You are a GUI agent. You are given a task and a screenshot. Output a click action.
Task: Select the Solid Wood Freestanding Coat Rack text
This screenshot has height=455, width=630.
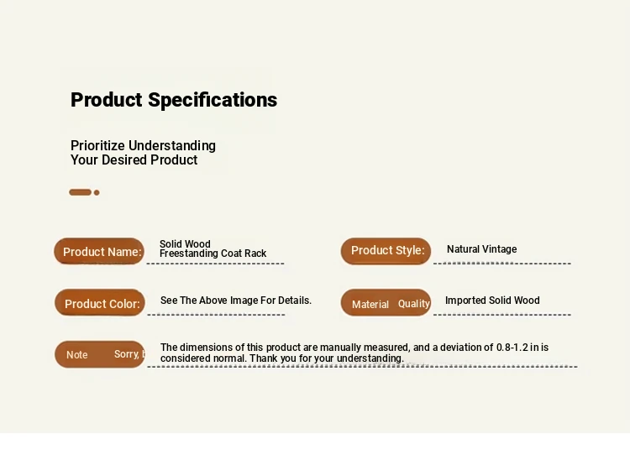[x=213, y=248]
